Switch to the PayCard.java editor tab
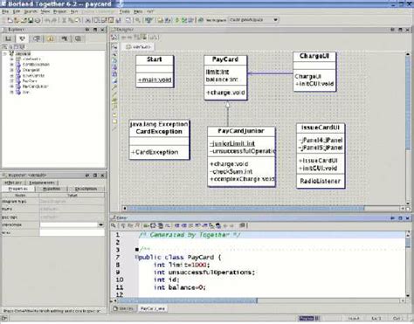Image resolution: width=414 pixels, height=324 pixels. [153, 308]
